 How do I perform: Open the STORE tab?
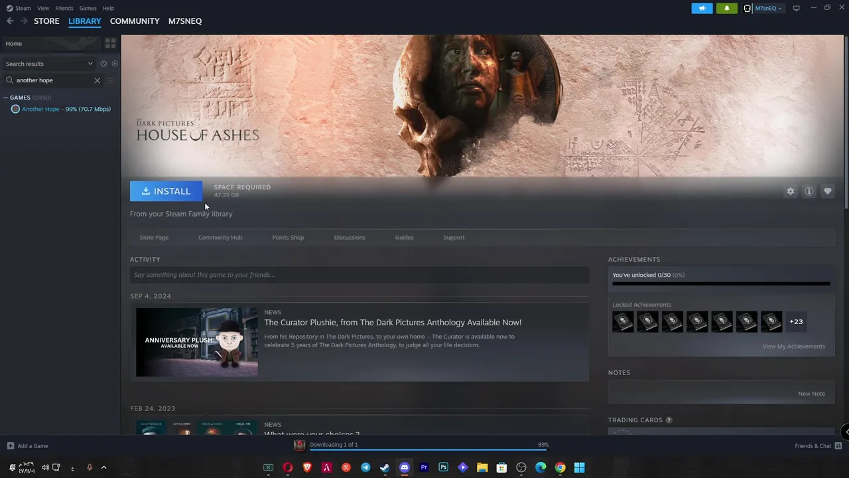click(46, 21)
